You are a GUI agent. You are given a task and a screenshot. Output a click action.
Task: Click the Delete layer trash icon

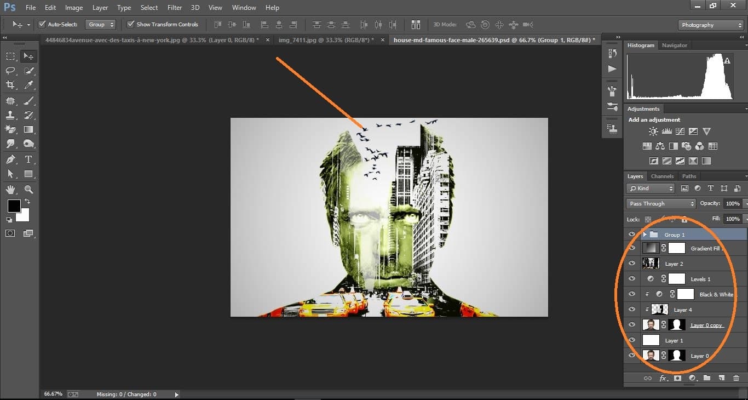737,378
